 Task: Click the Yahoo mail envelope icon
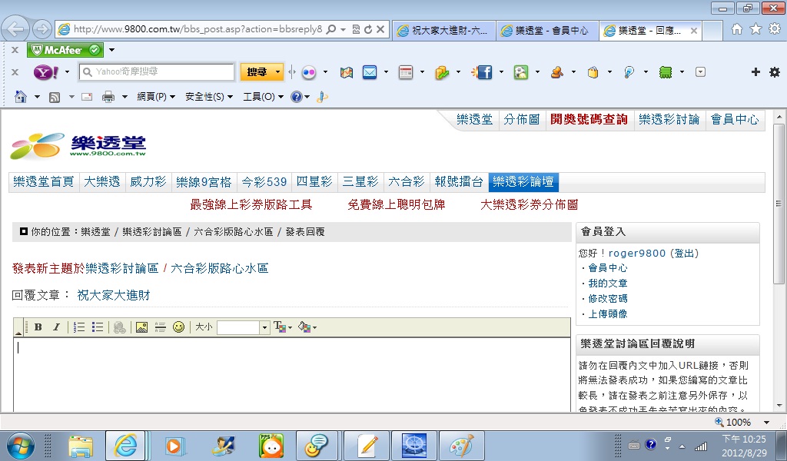[x=370, y=72]
